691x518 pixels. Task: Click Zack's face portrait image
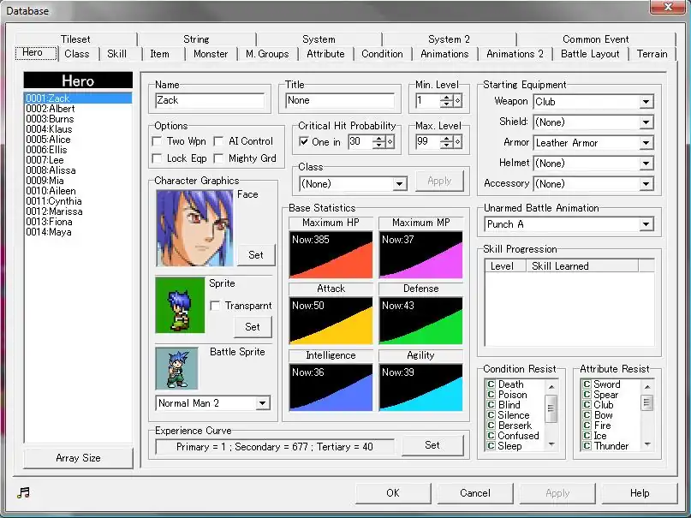pos(194,228)
